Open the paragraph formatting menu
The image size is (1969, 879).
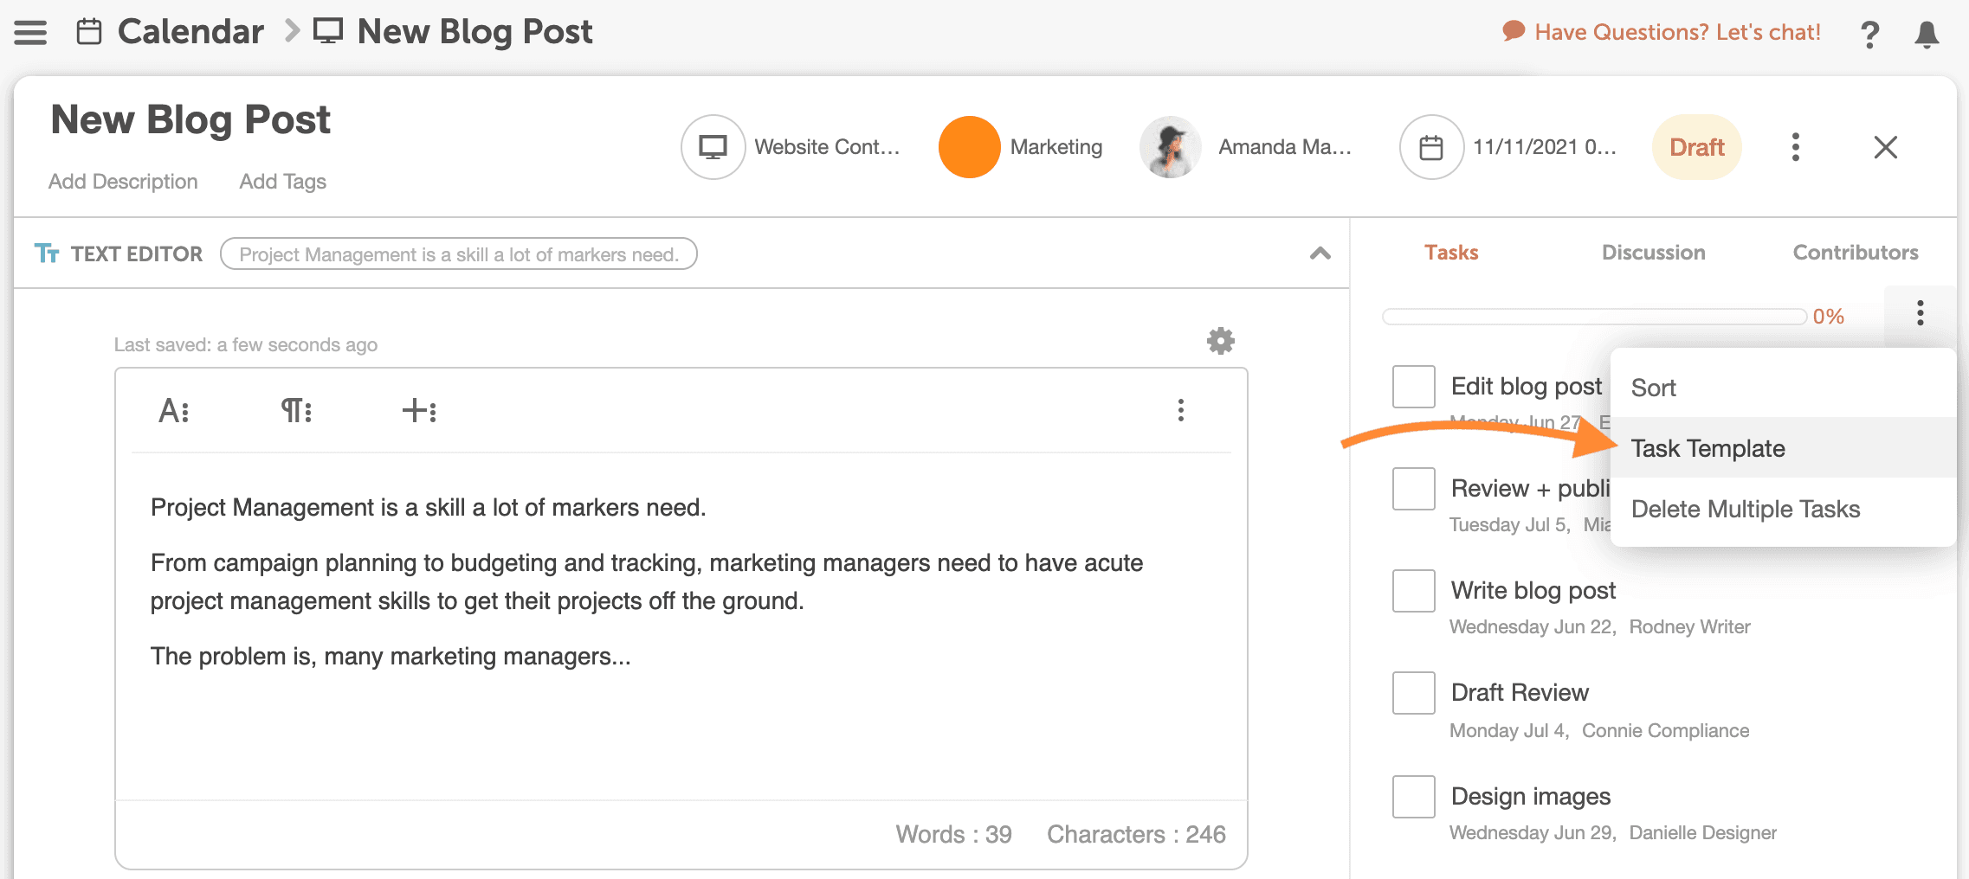coord(296,410)
